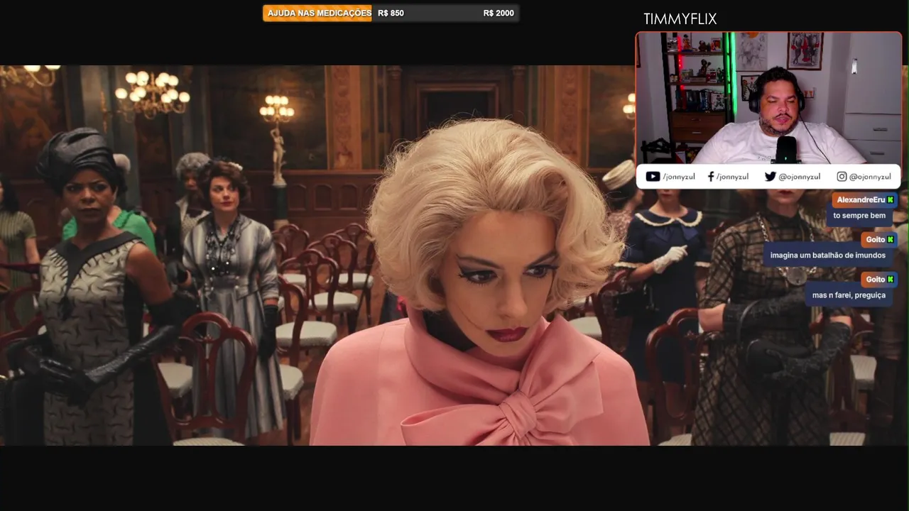Click badge beside Goito above 'imagina um batalhão'

point(891,240)
